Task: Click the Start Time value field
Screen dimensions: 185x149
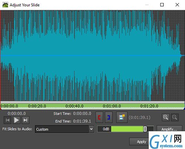Action: click(82, 114)
